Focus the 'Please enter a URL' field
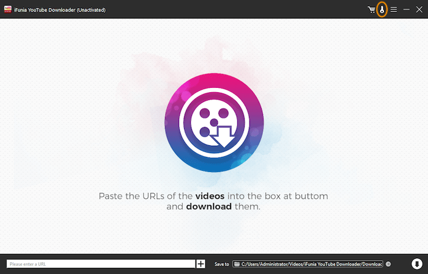 click(x=101, y=264)
